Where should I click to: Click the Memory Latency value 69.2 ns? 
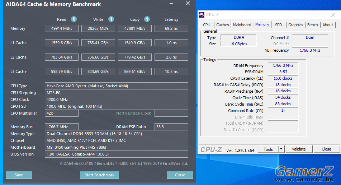[x=171, y=28]
